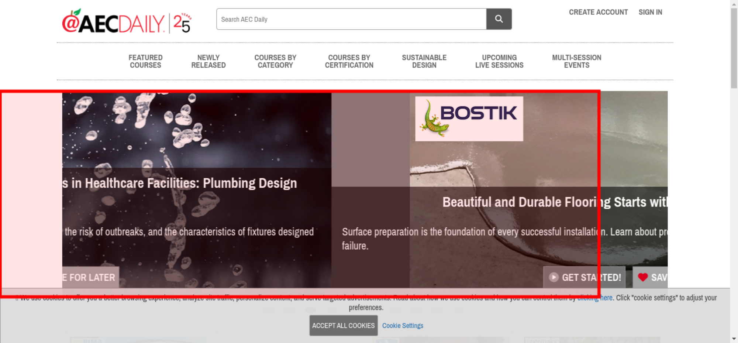Click the search magnifier icon button
Screen dimensions: 738x343
pyautogui.click(x=499, y=19)
